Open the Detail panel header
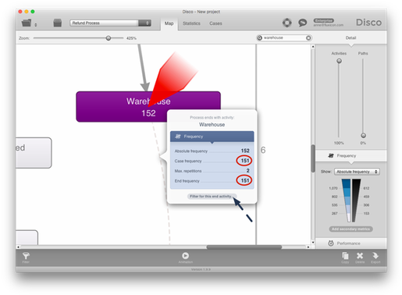 [x=350, y=37]
